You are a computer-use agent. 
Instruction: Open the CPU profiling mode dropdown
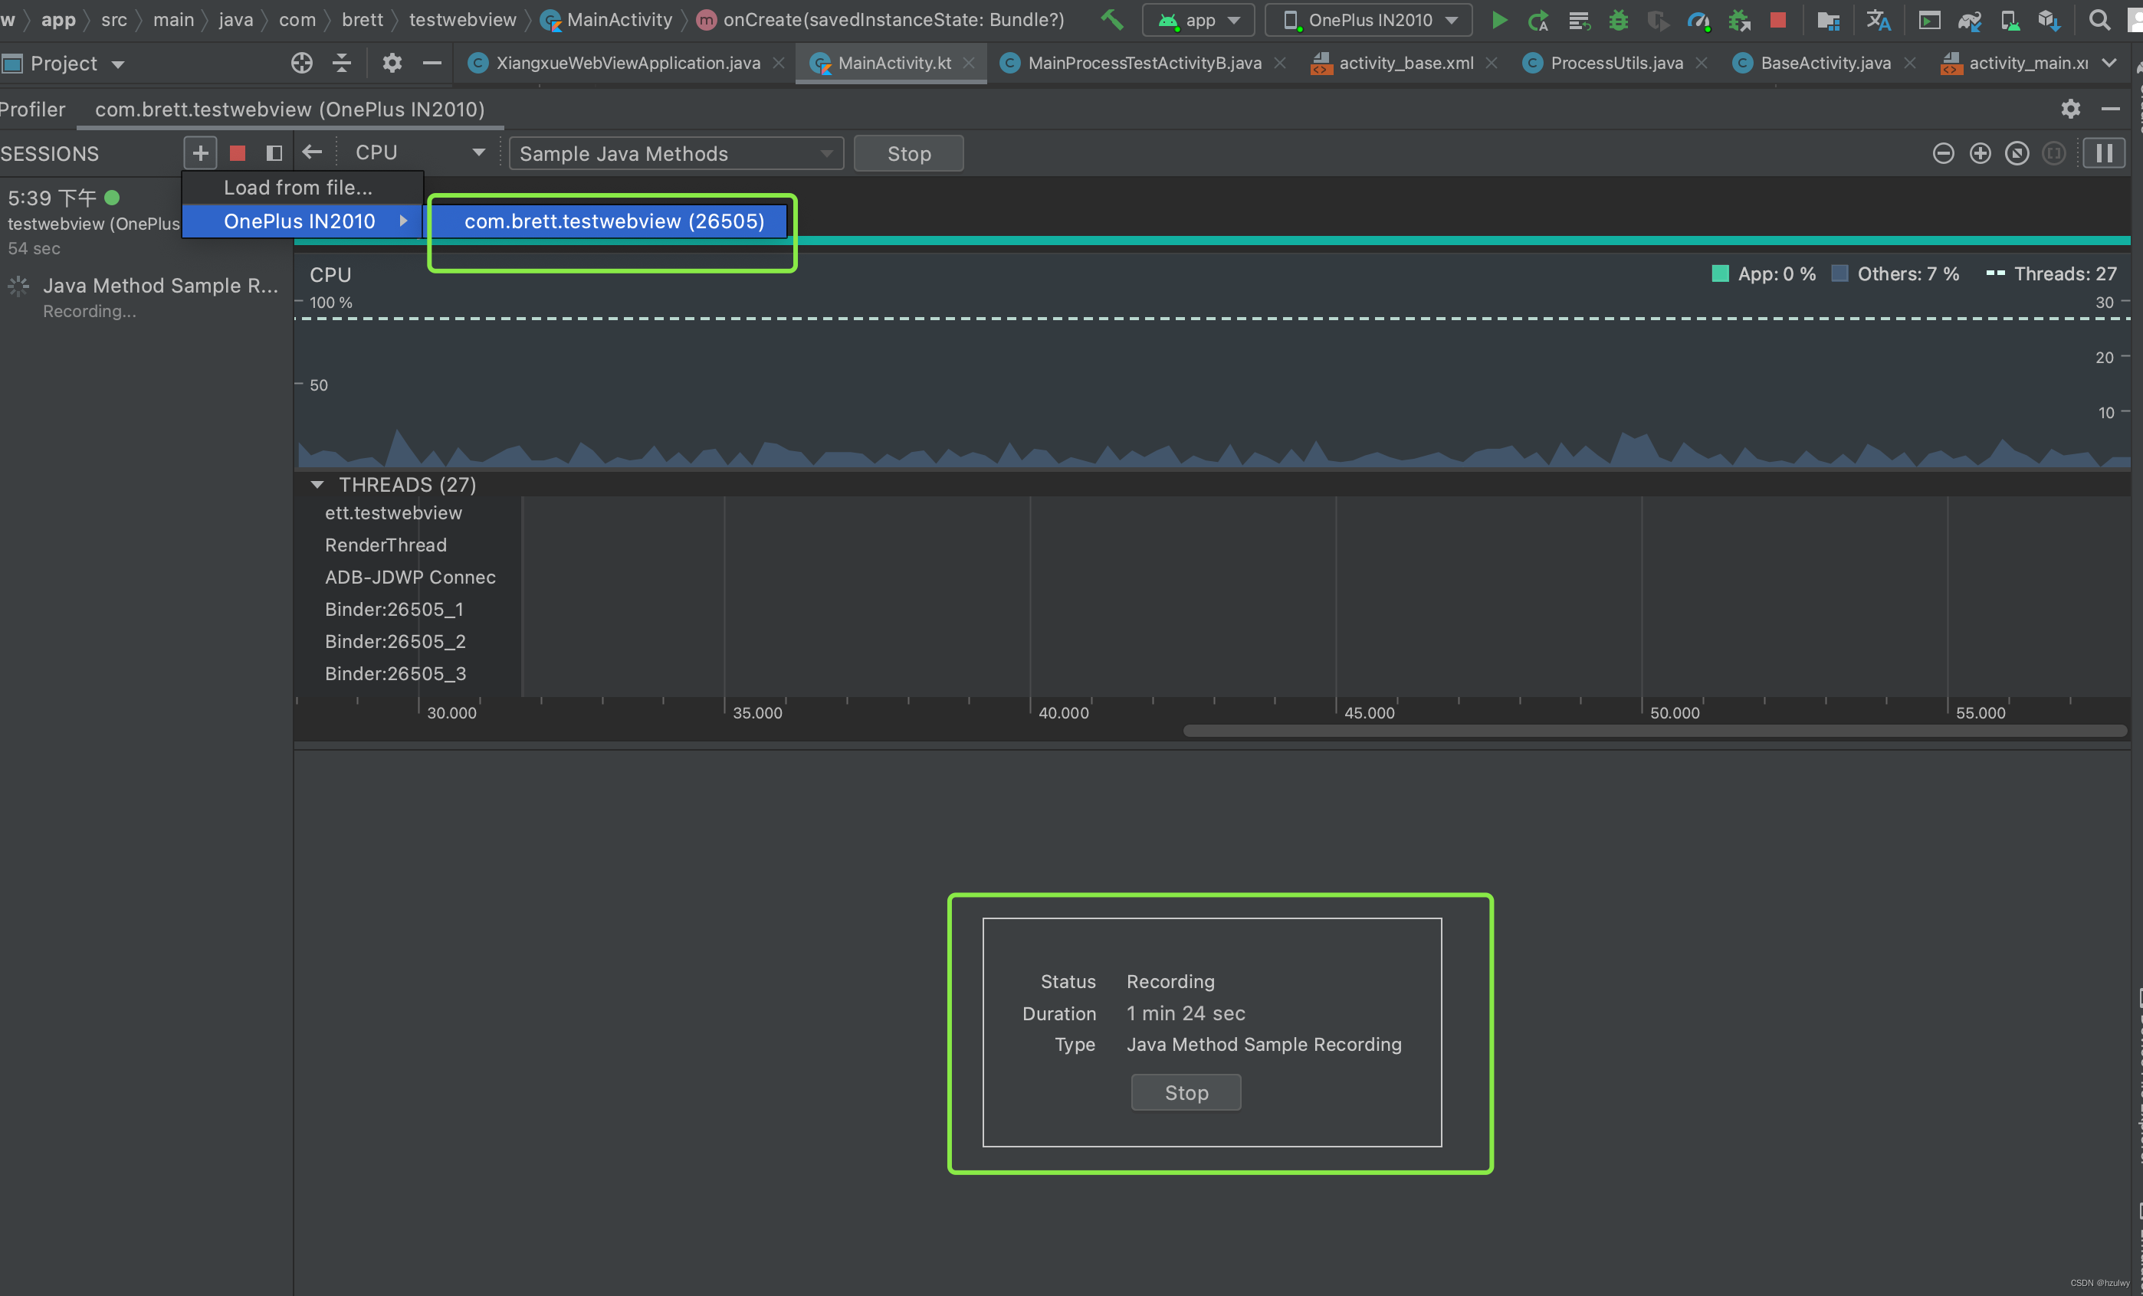click(x=674, y=152)
